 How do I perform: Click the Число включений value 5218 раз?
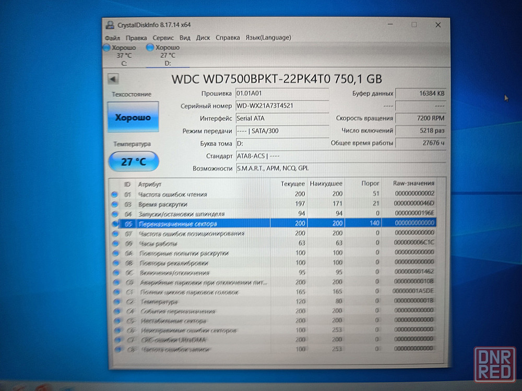pyautogui.click(x=420, y=131)
